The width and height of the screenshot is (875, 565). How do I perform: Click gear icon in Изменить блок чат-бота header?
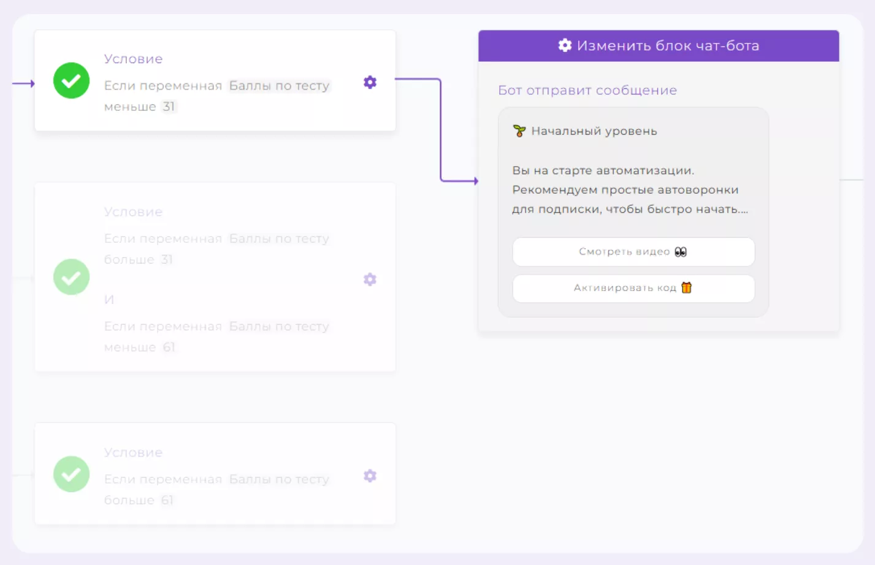(565, 45)
